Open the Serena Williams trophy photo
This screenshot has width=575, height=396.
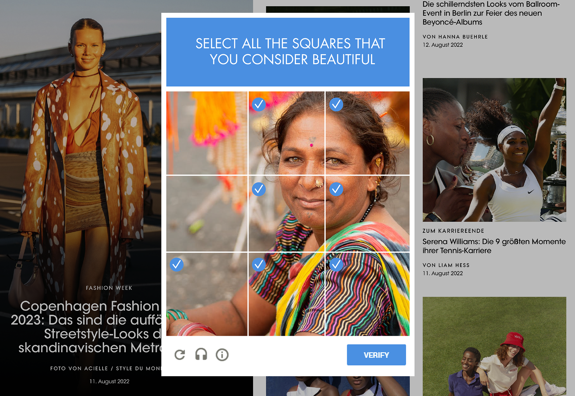click(494, 150)
